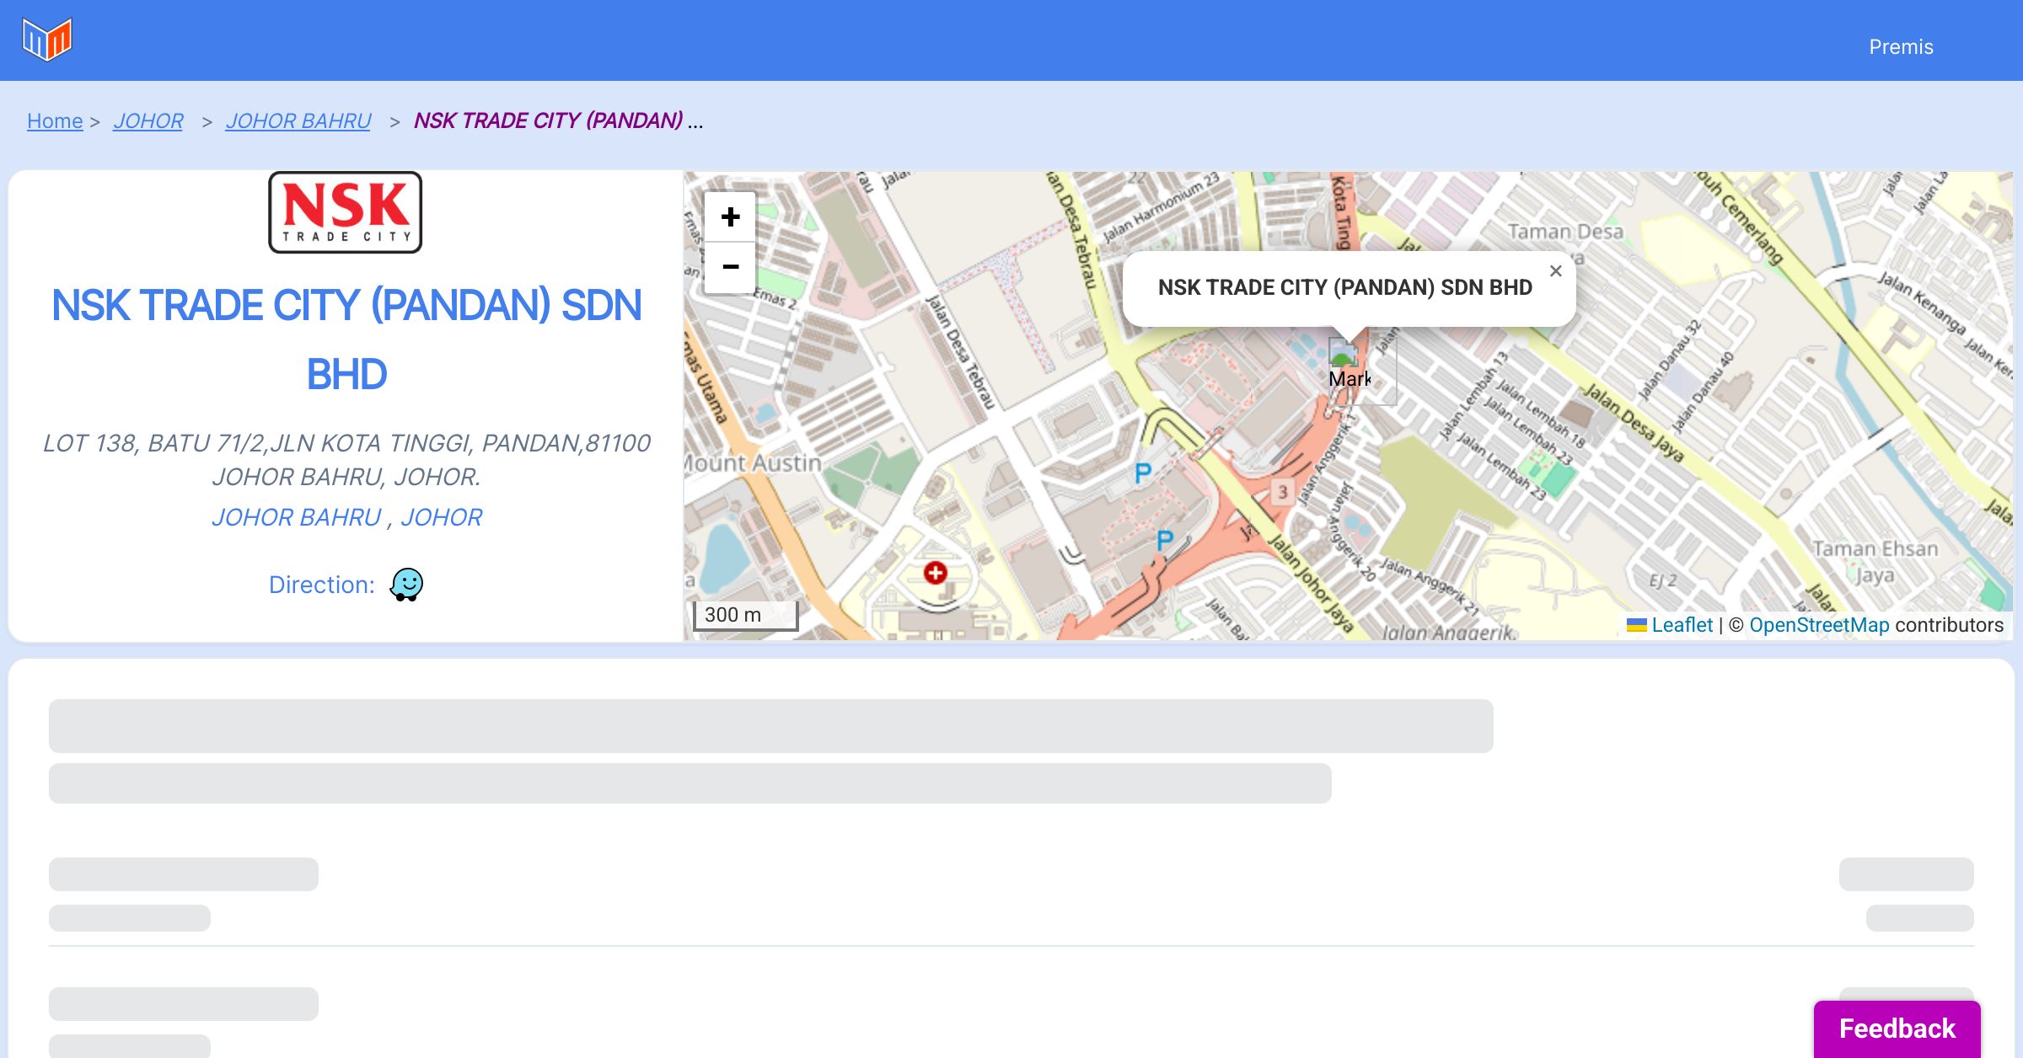Zoom in on the map
The image size is (2023, 1058).
(730, 217)
